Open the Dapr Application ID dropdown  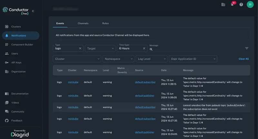pyautogui.click(x=193, y=59)
